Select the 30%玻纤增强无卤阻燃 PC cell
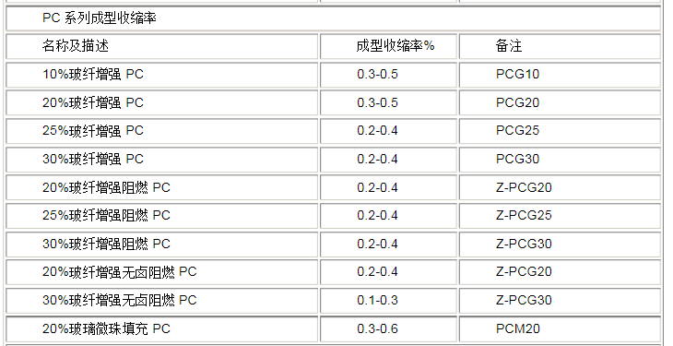The image size is (673, 346). pyautogui.click(x=162, y=300)
